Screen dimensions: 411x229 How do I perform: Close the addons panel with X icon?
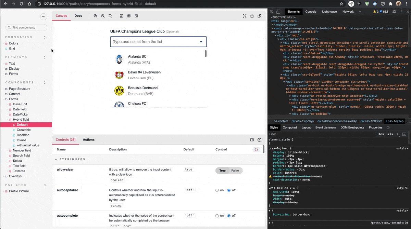(x=259, y=140)
